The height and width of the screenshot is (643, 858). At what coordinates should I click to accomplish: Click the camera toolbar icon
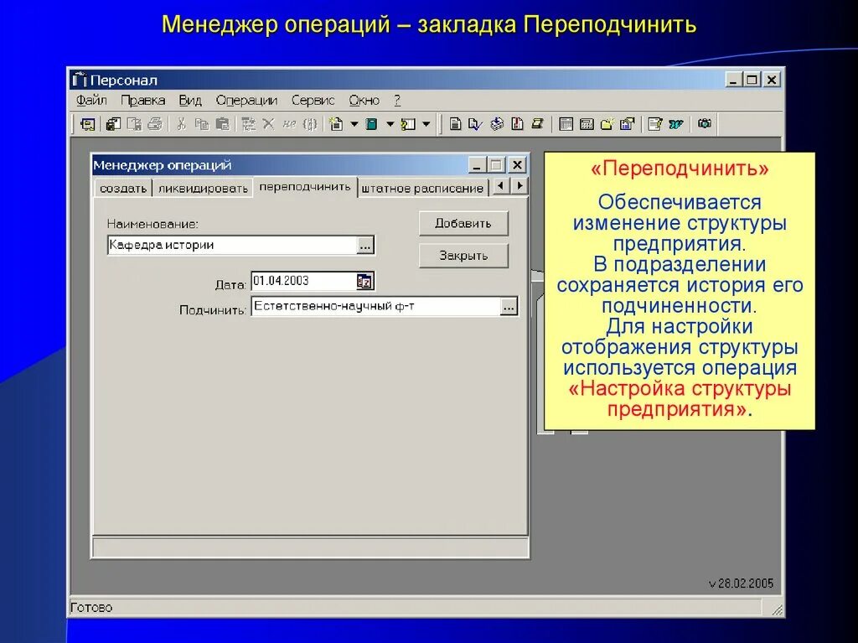[704, 124]
